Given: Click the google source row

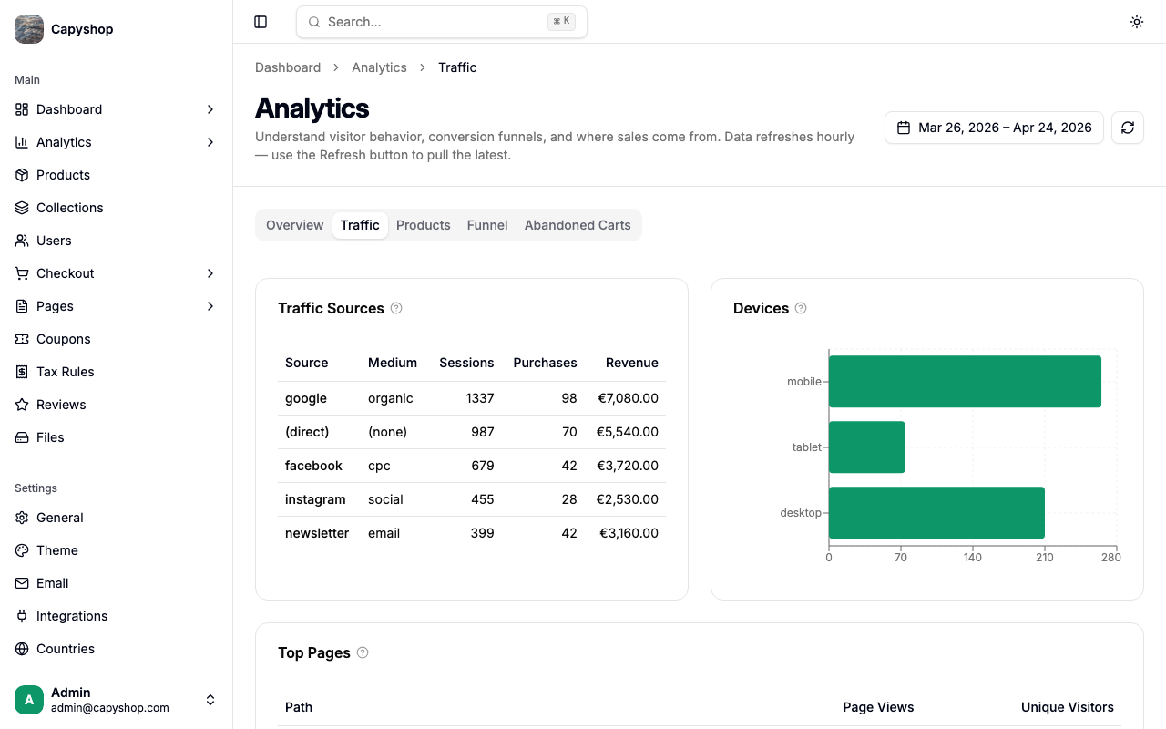Looking at the screenshot, I should 472,398.
